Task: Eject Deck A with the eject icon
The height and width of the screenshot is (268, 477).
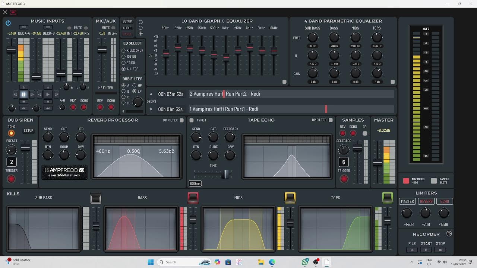Action: click(x=23, y=87)
